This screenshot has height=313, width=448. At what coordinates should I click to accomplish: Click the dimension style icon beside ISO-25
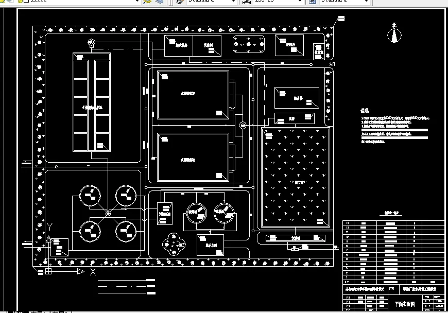tap(246, 2)
